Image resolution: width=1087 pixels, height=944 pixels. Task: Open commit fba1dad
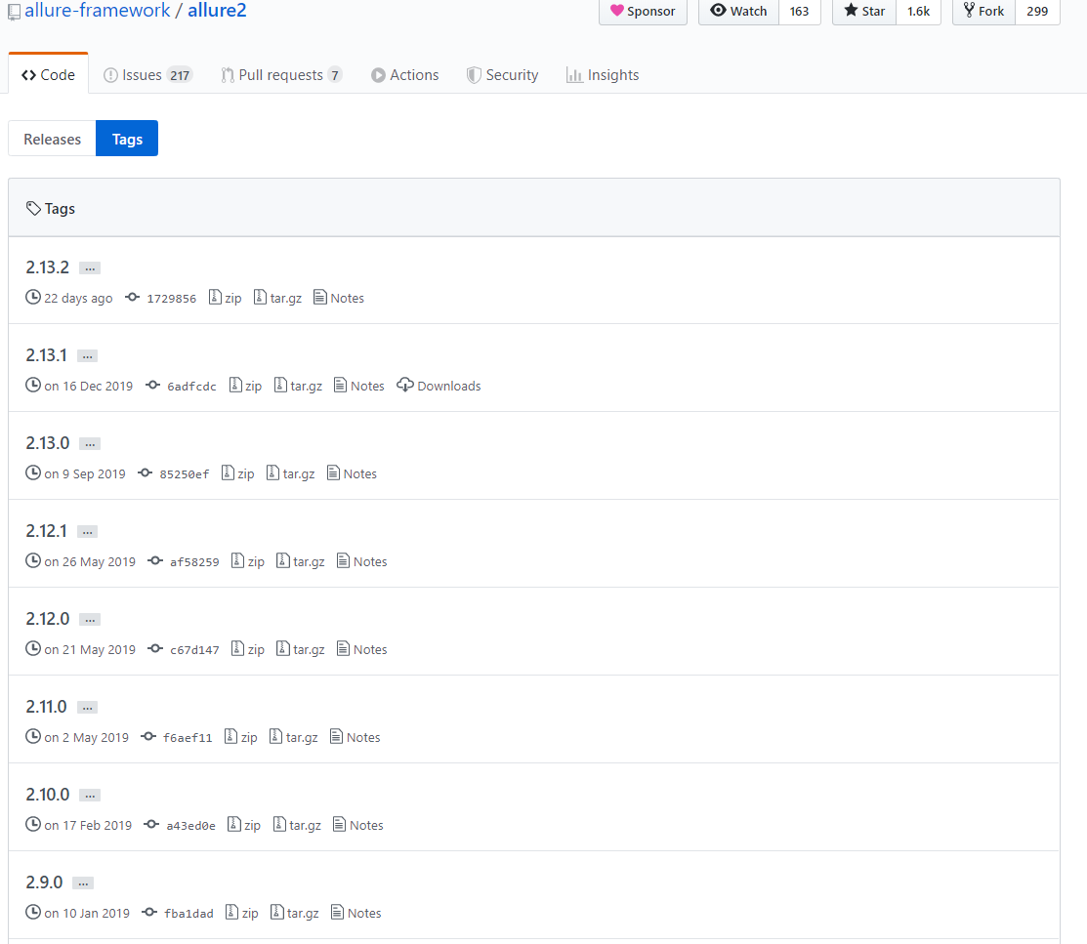[x=178, y=914]
